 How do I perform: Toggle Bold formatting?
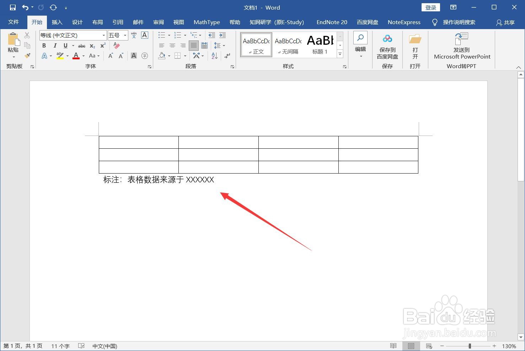coord(44,46)
